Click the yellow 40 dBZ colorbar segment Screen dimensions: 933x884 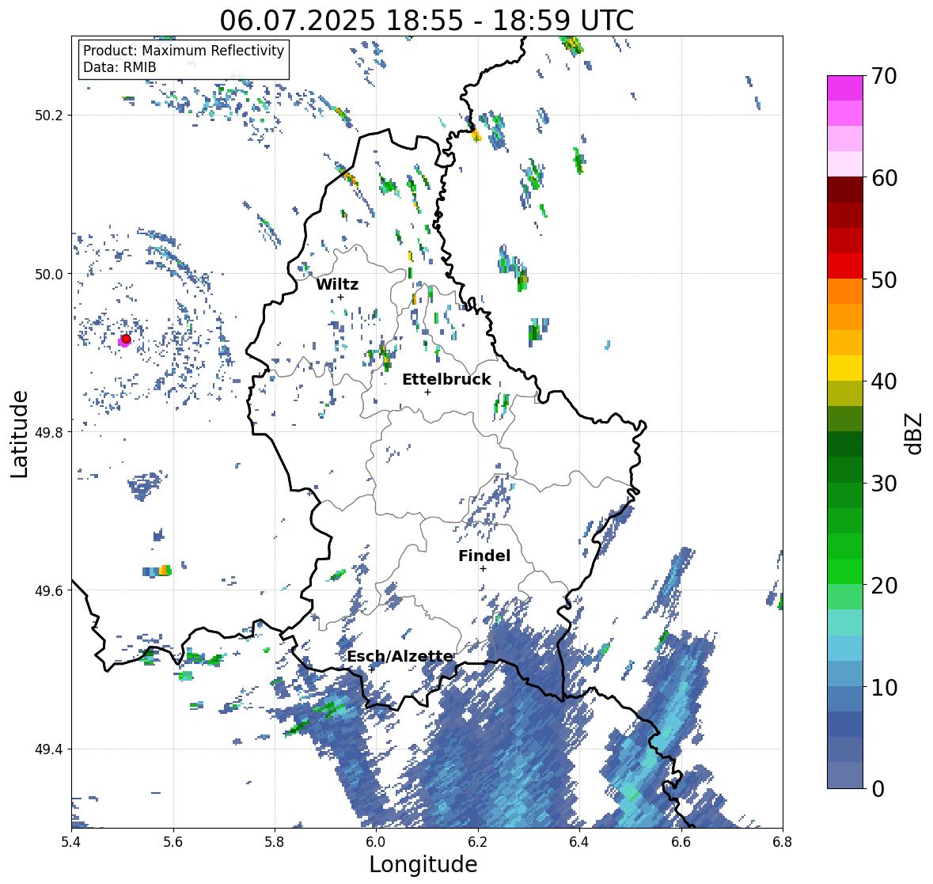point(845,368)
